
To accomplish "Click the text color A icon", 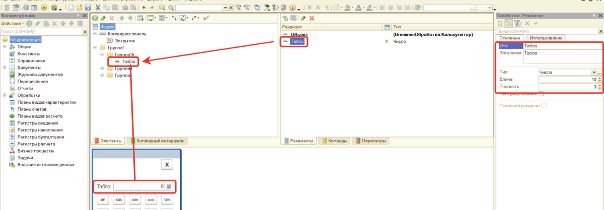I will tap(358, 8).
